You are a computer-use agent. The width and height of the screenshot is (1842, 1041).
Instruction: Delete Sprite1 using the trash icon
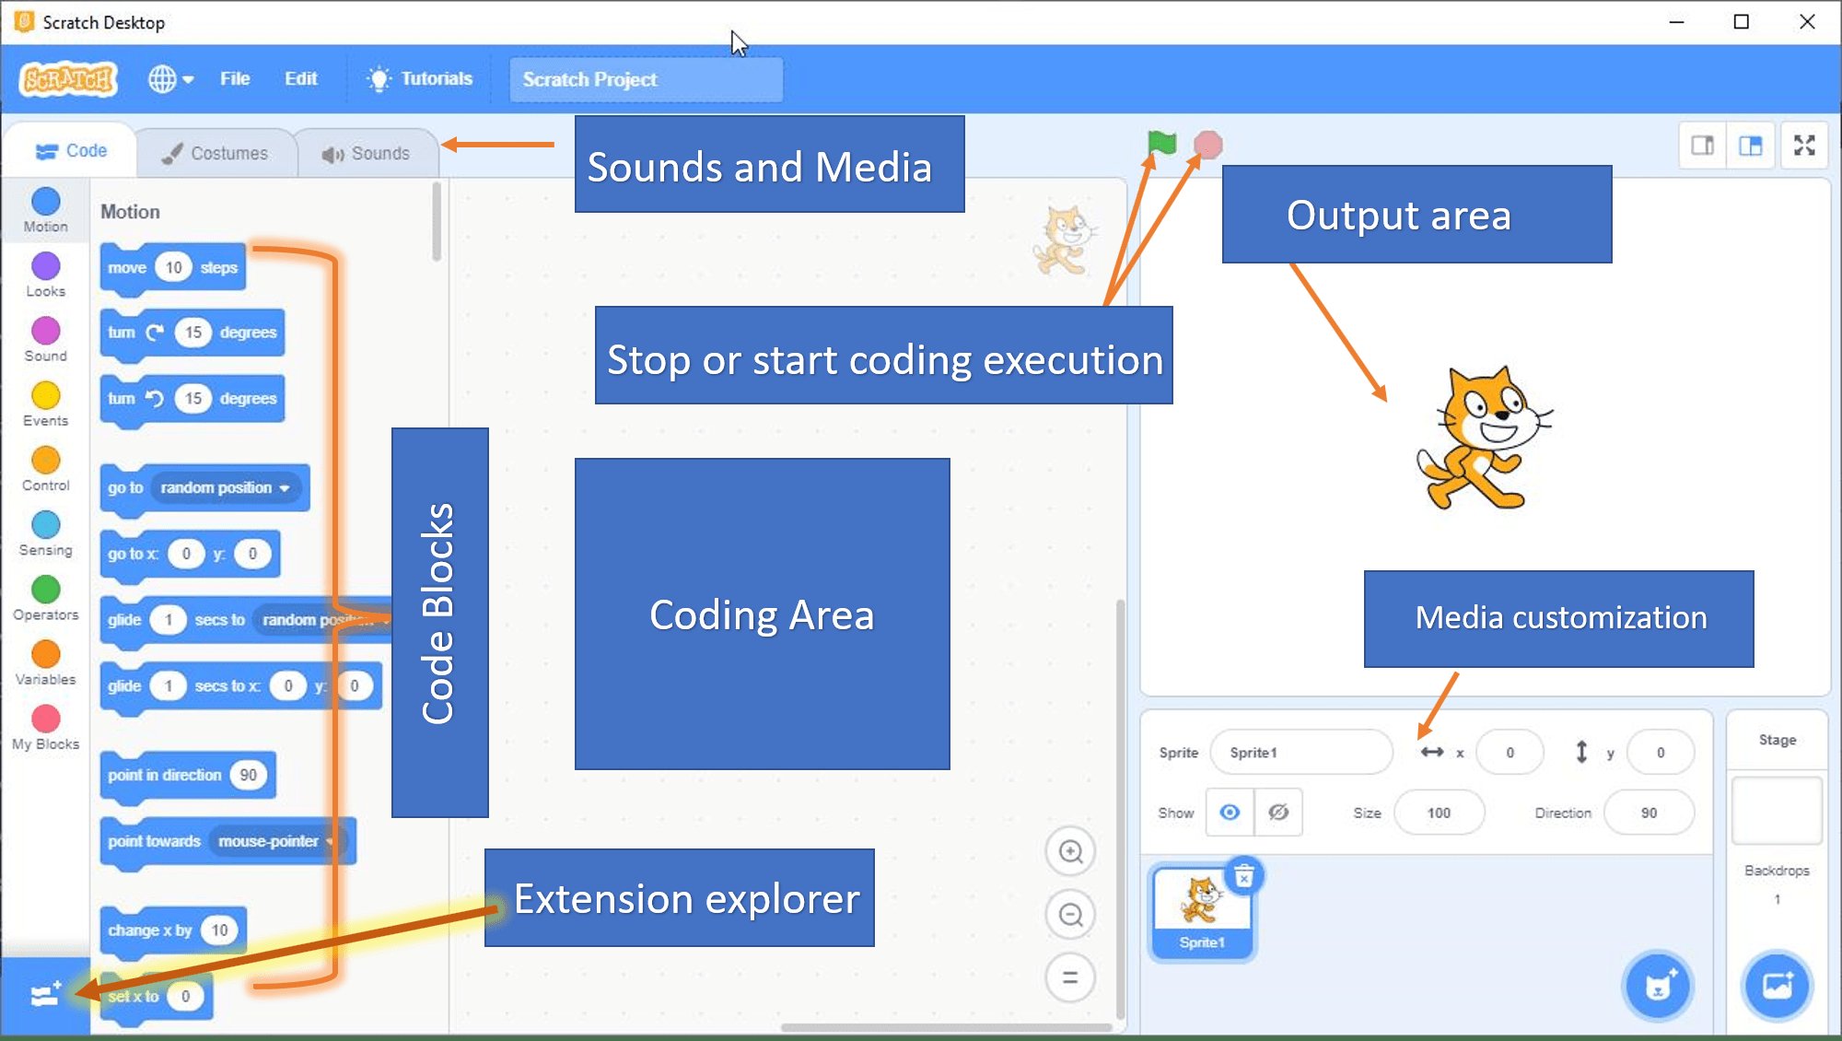[1243, 876]
